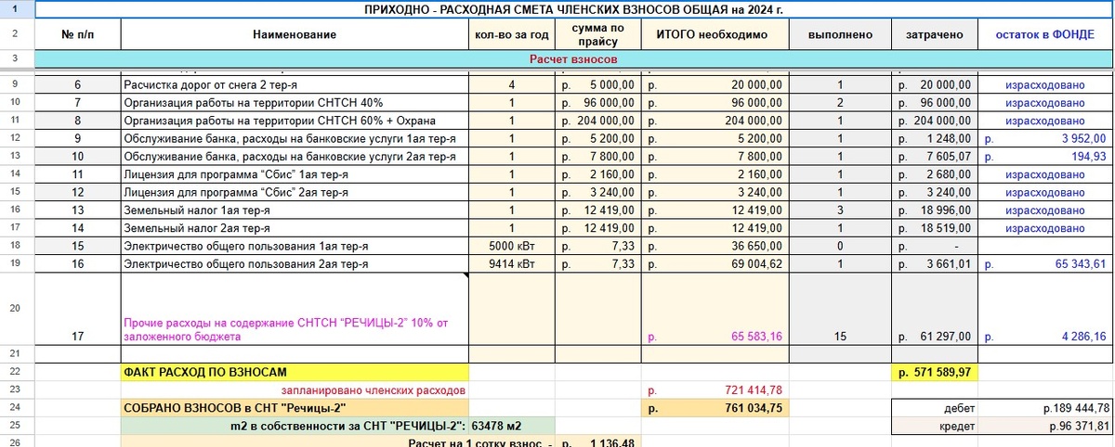Image resolution: width=1115 pixels, height=447 pixels.
Task: Select the "Наименование" header cell
Action: click(x=295, y=35)
